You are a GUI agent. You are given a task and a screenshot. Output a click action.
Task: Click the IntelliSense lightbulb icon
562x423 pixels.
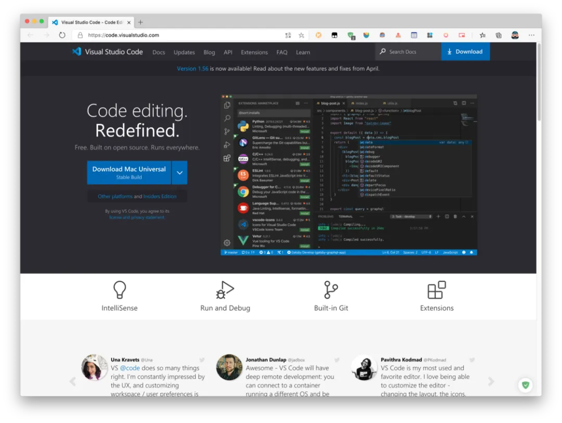pyautogui.click(x=120, y=290)
